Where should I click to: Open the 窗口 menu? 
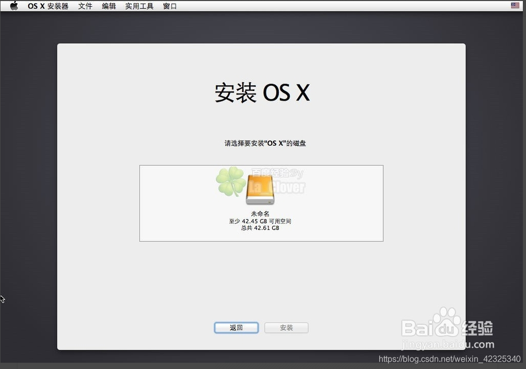point(170,6)
